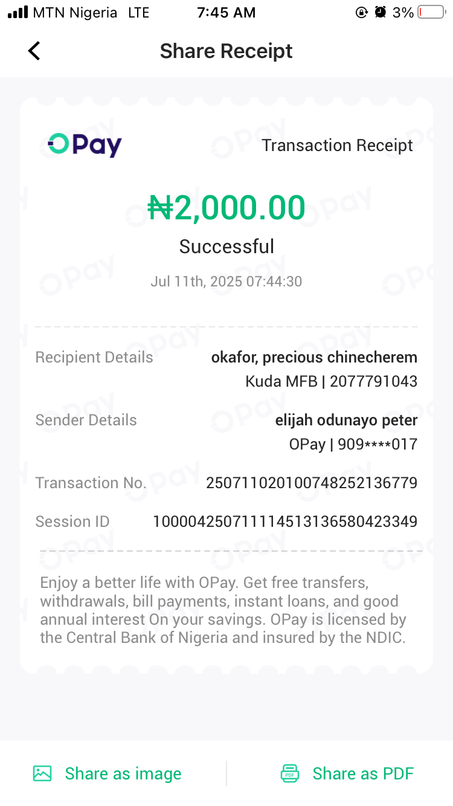Image resolution: width=453 pixels, height=806 pixels.
Task: Tap the PDF printer icon
Action: point(290,773)
